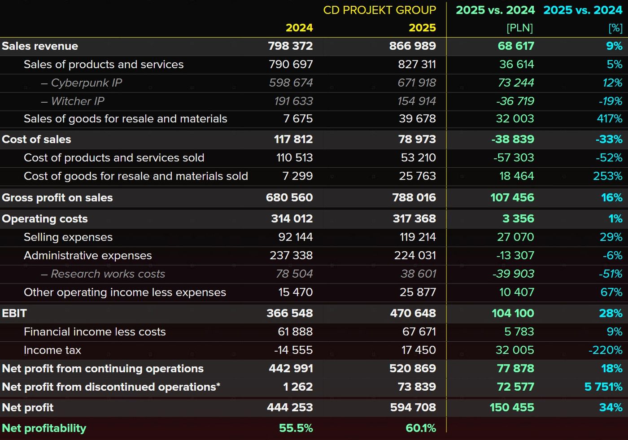Viewport: 628px width, 440px height.
Task: Select the 2024 column header
Action: 299,28
